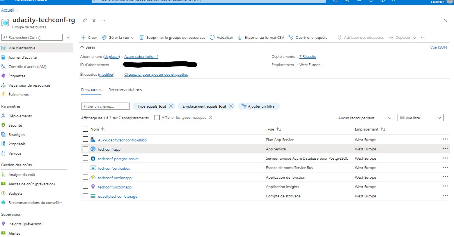
Task: Open the techconf-app resource link
Action: click(x=109, y=149)
